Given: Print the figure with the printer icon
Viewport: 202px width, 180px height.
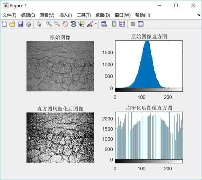Looking at the screenshot, I should [29, 24].
